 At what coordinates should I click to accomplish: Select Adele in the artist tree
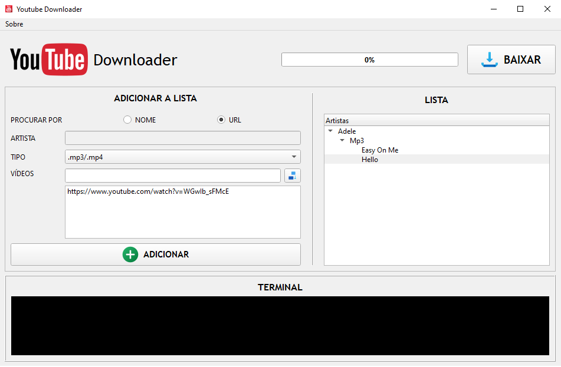pyautogui.click(x=347, y=131)
